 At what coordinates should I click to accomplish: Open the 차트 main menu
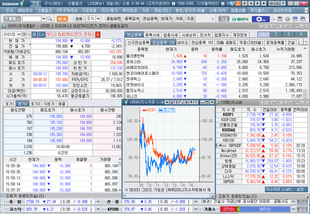point(146,10)
